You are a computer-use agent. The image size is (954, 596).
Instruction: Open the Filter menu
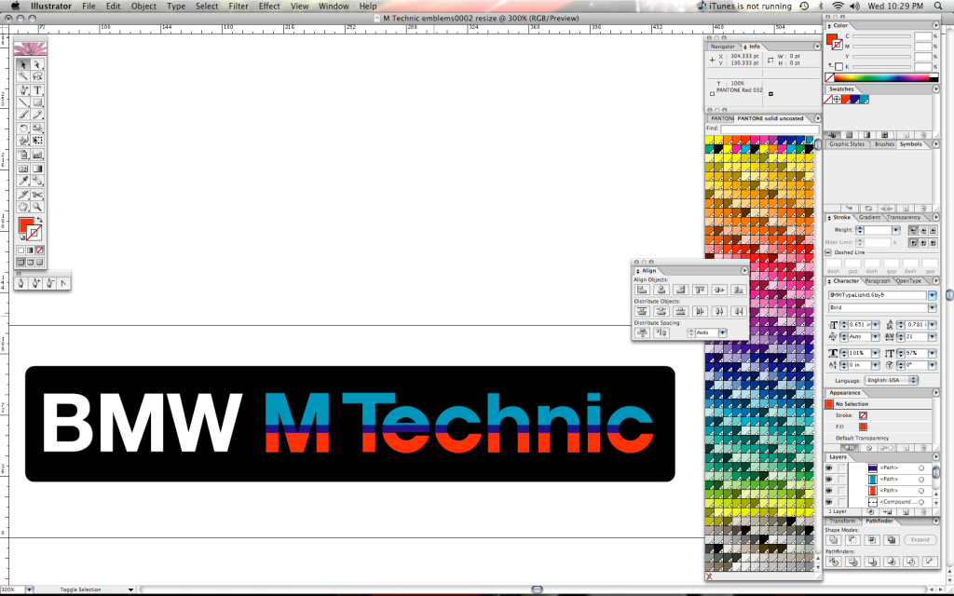[238, 7]
